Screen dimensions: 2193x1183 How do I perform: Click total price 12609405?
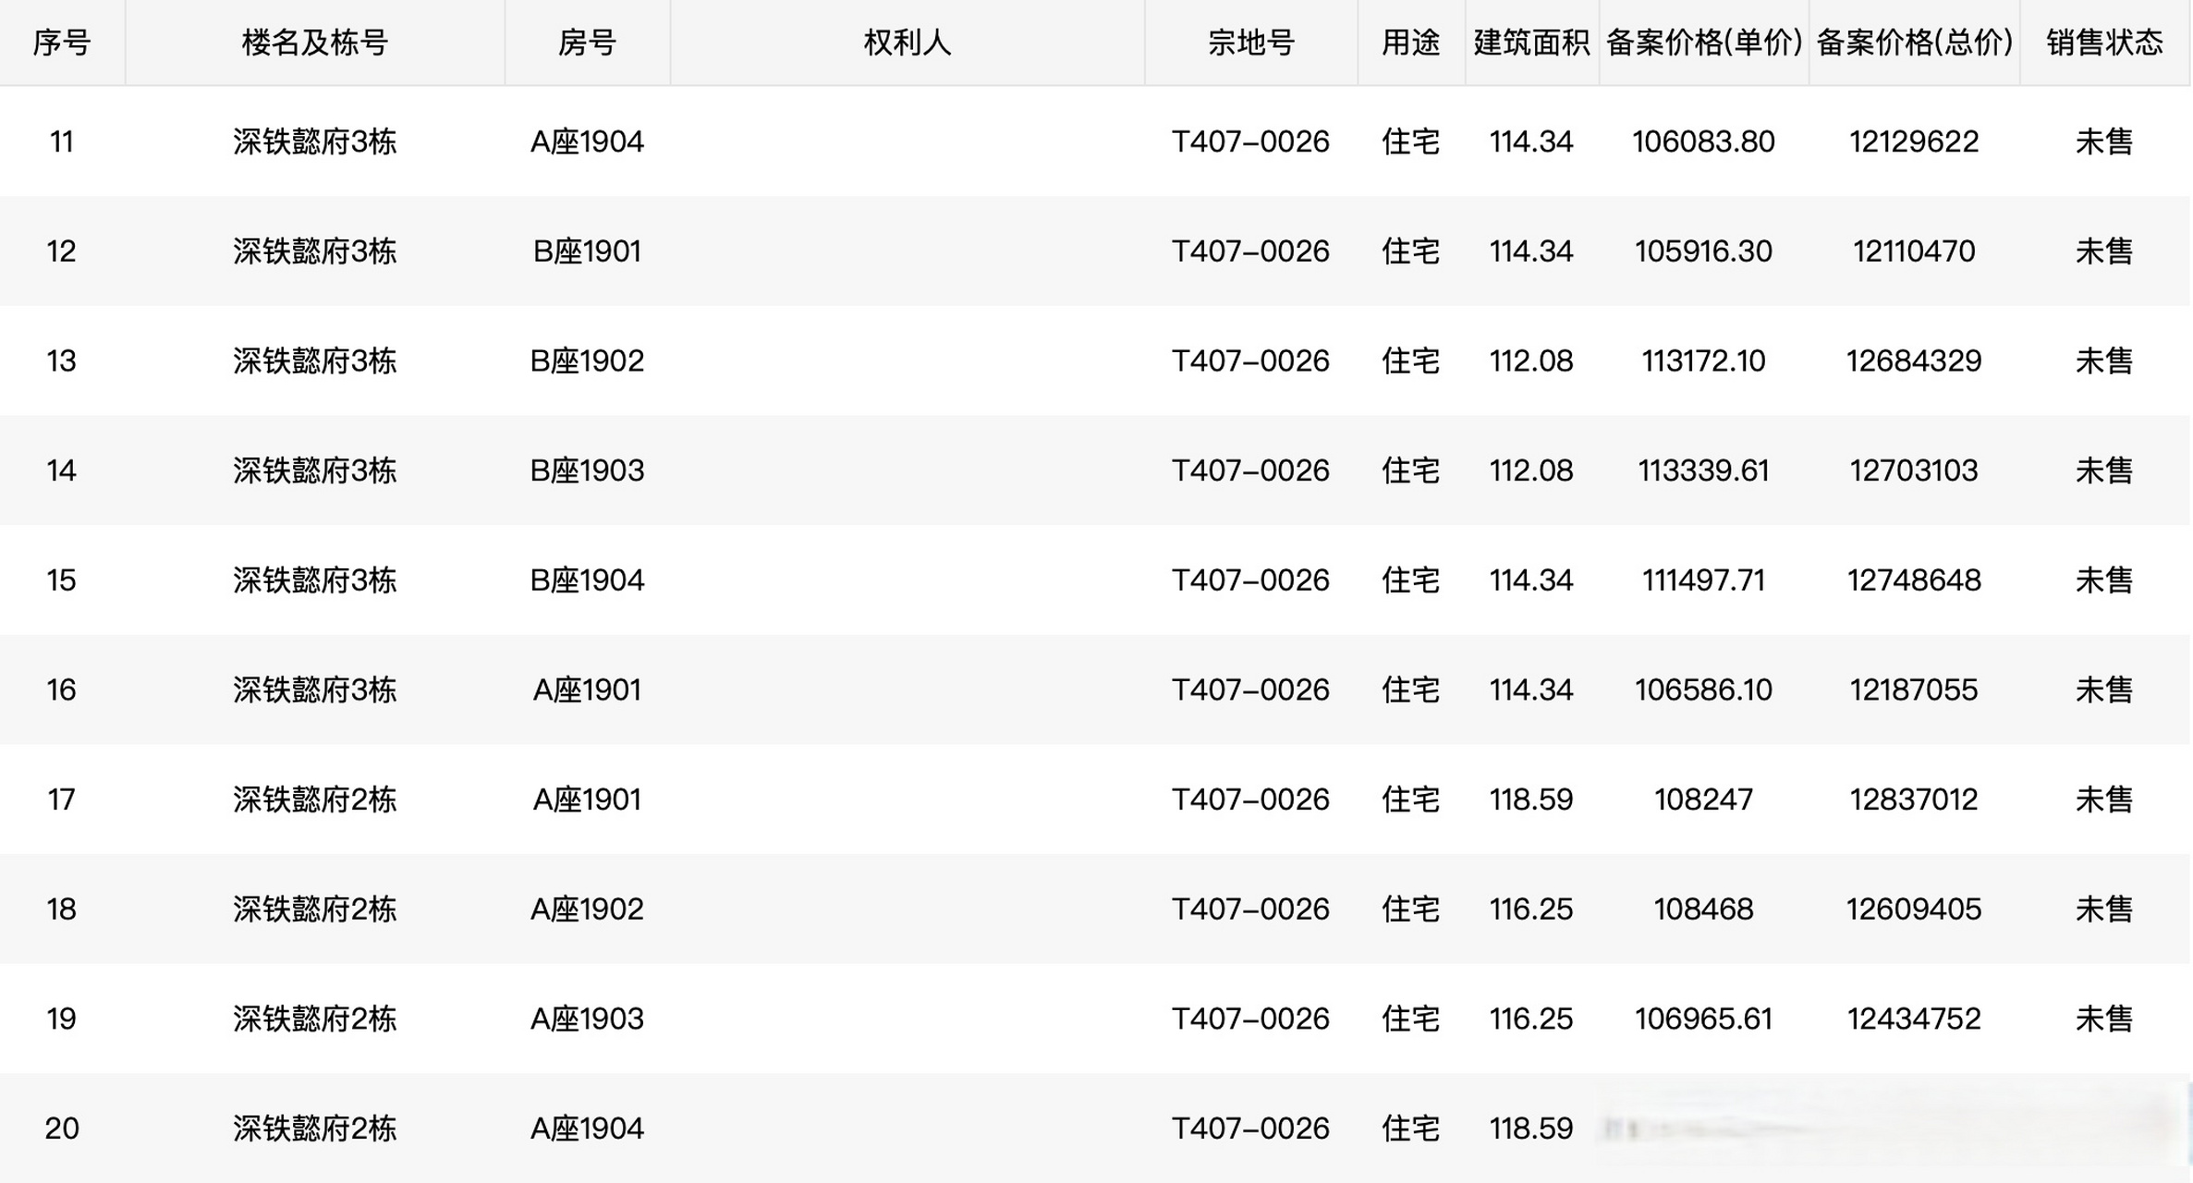click(x=1914, y=909)
